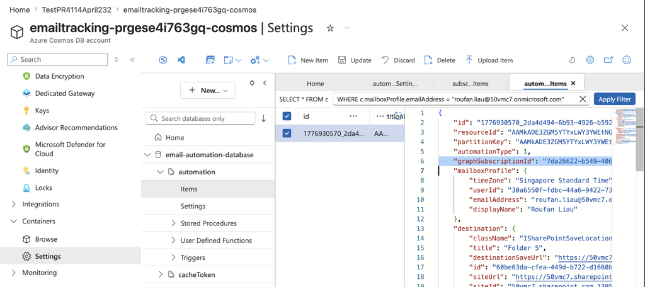Focus the sidebar Search field
The image size is (645, 287).
tap(57, 60)
